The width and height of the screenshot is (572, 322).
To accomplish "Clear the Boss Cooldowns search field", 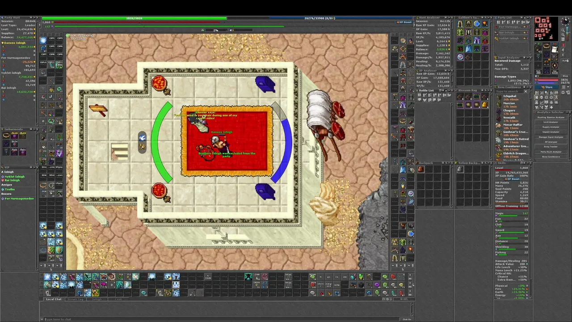I will tap(526, 91).
